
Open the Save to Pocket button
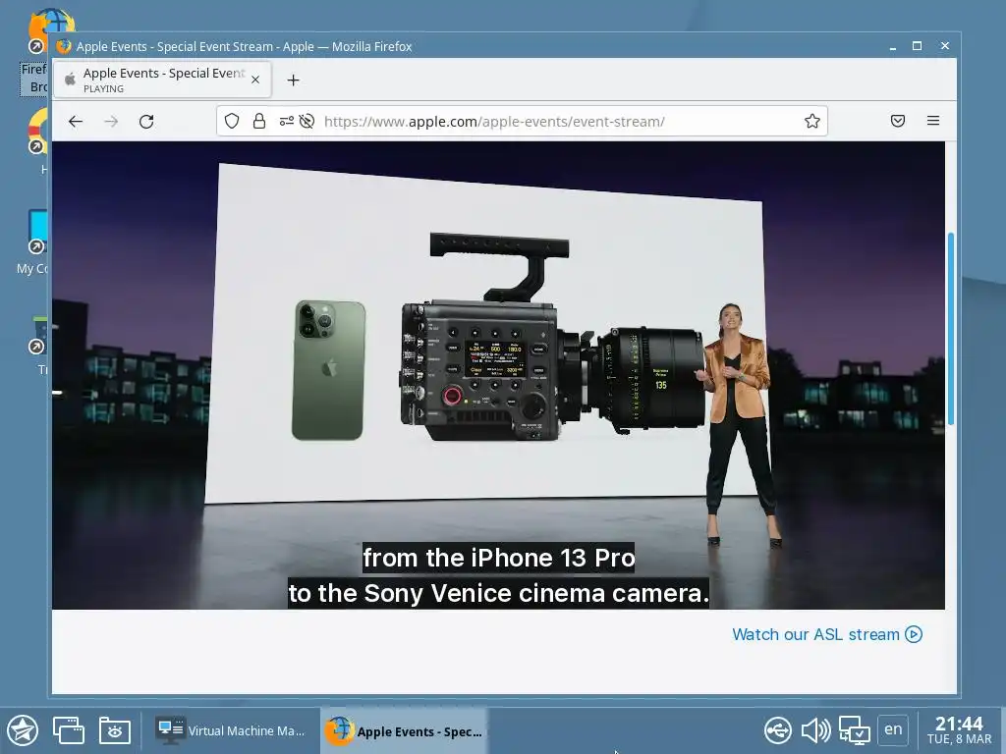tap(898, 121)
